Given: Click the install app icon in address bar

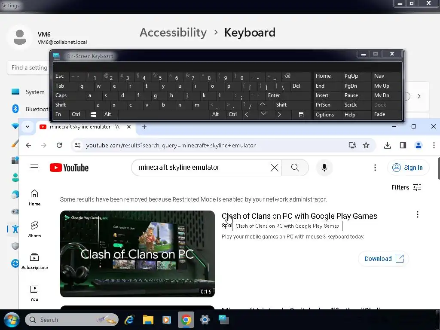Looking at the screenshot, I should (x=352, y=145).
